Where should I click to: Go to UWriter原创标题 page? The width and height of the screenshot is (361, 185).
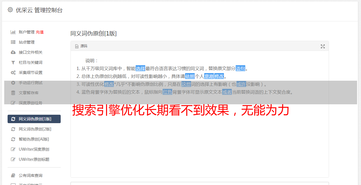click(34, 159)
